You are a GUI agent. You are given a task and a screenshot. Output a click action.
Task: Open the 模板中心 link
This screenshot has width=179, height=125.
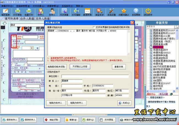[x=151, y=94]
